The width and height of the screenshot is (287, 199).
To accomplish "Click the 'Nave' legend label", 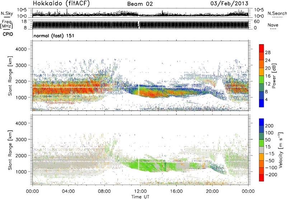I will pyautogui.click(x=273, y=25).
